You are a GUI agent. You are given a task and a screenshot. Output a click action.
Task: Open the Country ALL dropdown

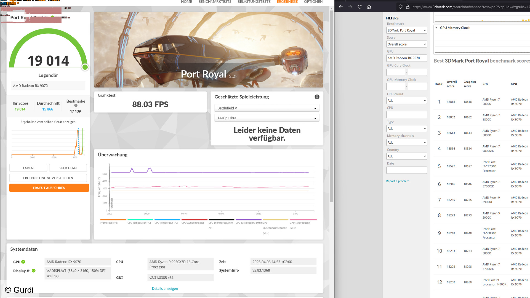point(407,156)
